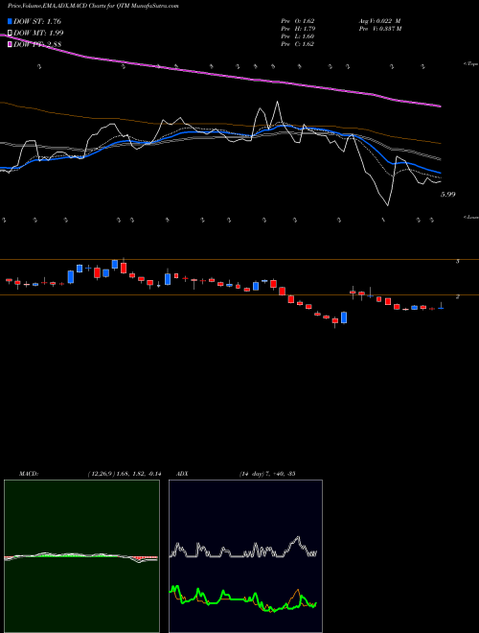
Task: Click the 5.99 price label
Action: click(447, 195)
